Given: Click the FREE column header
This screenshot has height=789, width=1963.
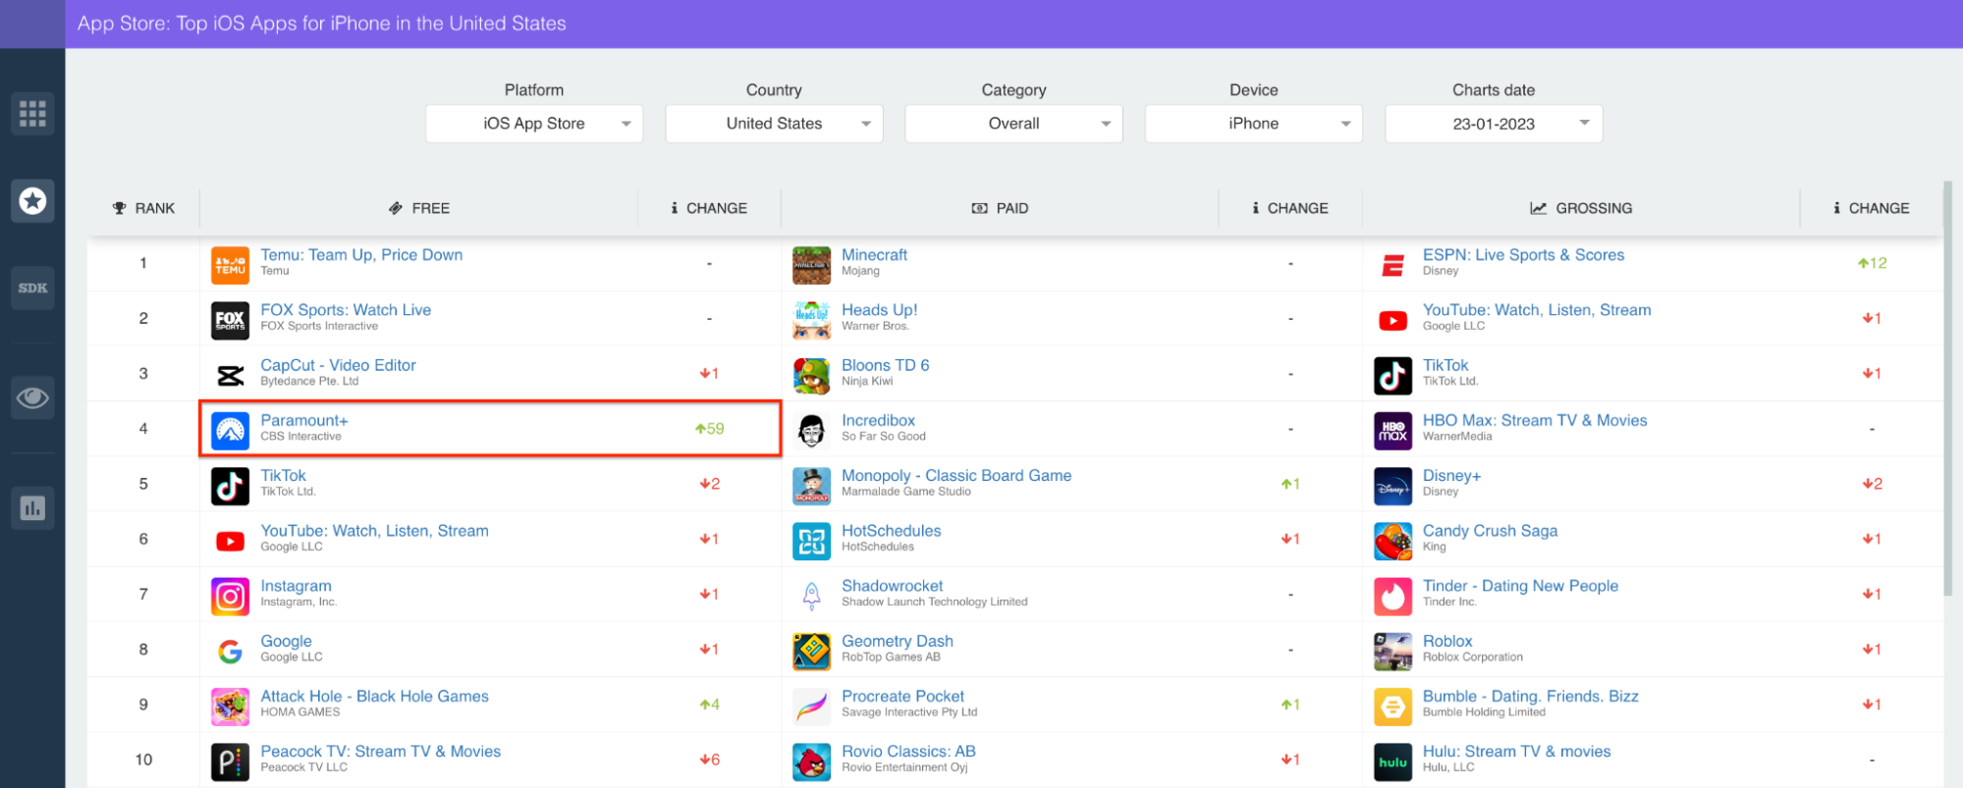Looking at the screenshot, I should [x=419, y=208].
